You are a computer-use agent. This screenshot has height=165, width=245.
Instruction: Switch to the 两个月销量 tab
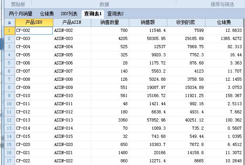pyautogui.click(x=21, y=14)
